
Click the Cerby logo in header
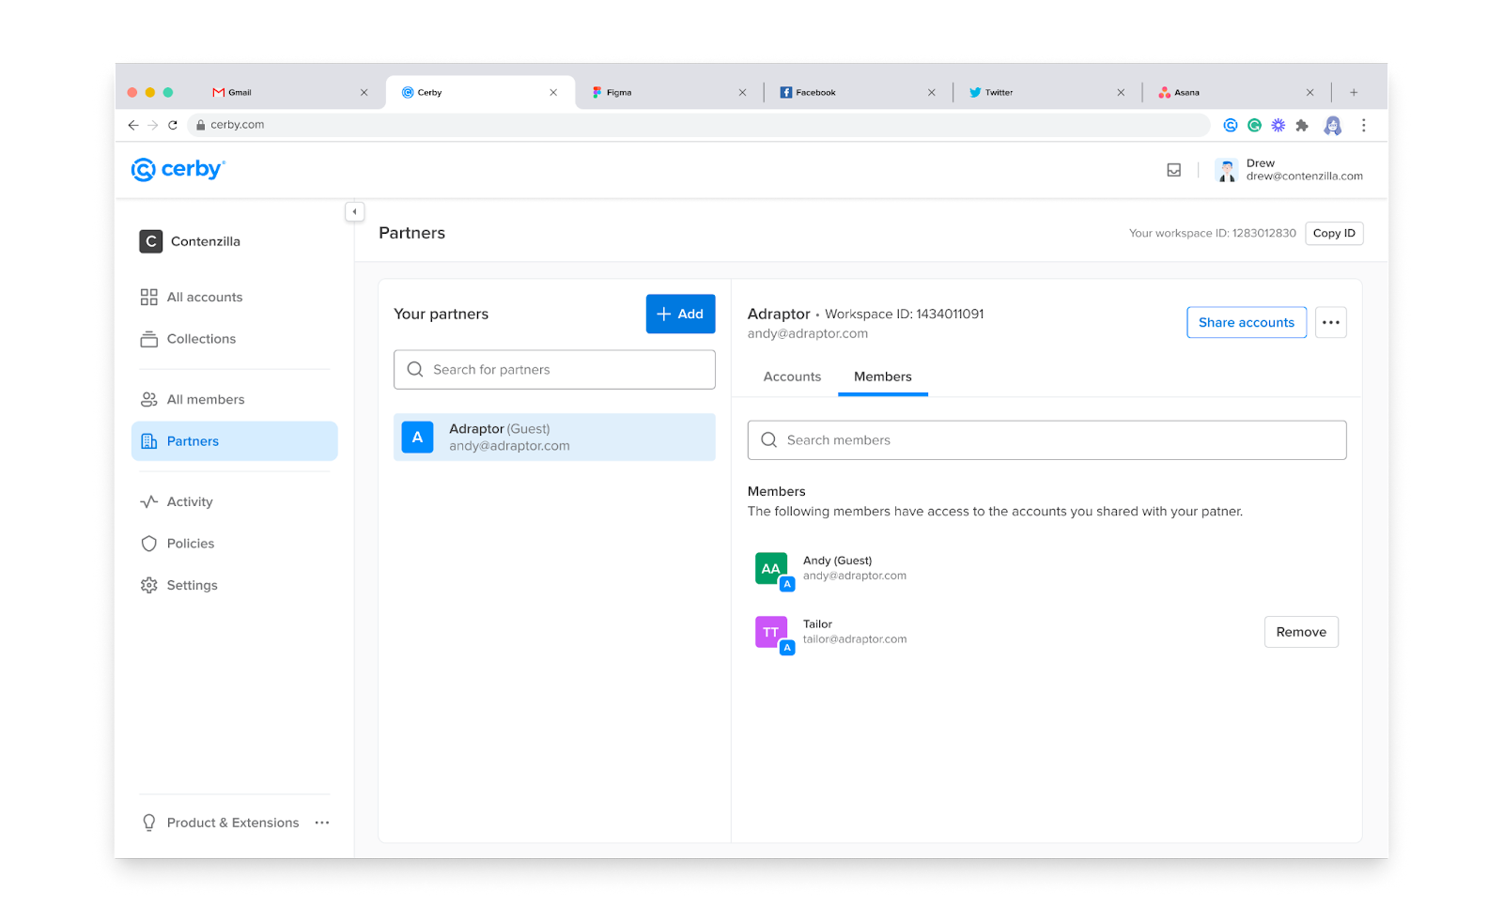(x=178, y=169)
